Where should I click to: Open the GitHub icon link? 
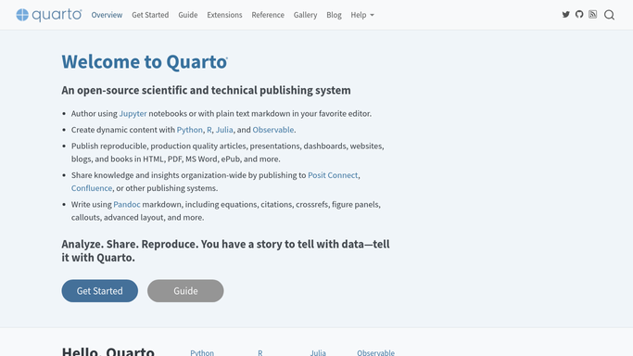(x=579, y=15)
